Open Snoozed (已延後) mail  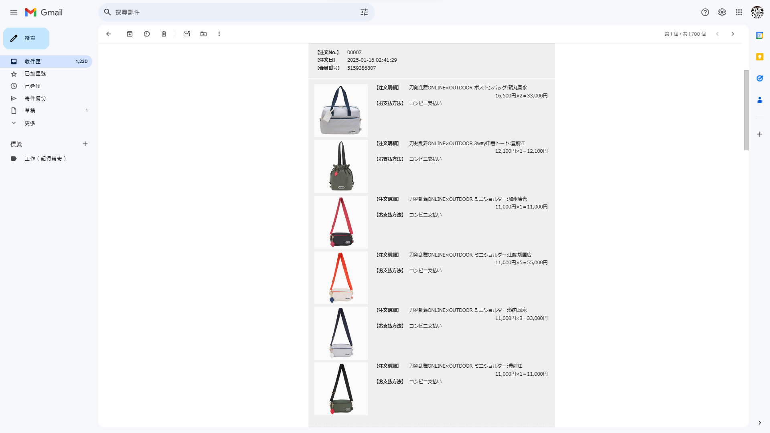point(46,86)
